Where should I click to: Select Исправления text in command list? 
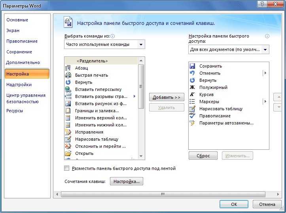pos(89,132)
